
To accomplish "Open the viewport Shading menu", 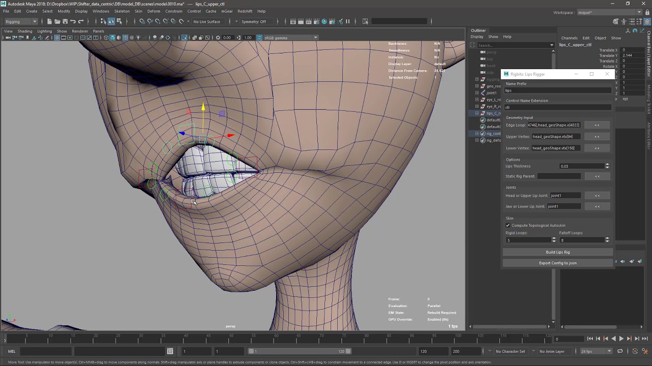I will click(x=24, y=31).
